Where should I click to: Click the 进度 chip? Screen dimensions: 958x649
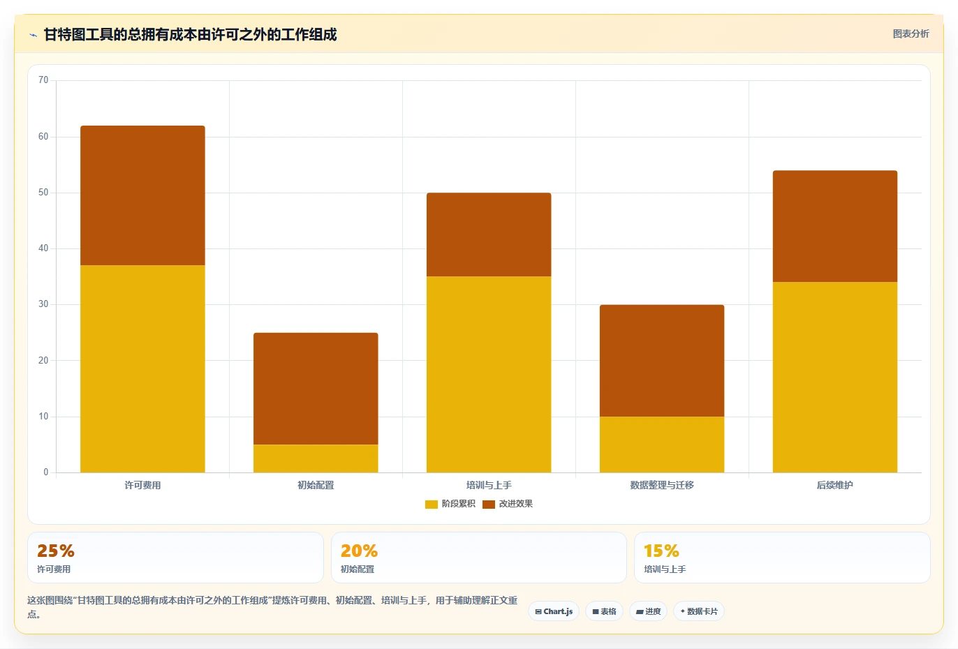coord(648,611)
